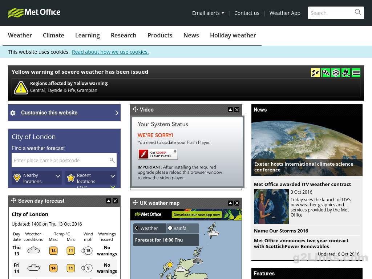Go to Contact us
The height and width of the screenshot is (279, 372).
coord(247,13)
